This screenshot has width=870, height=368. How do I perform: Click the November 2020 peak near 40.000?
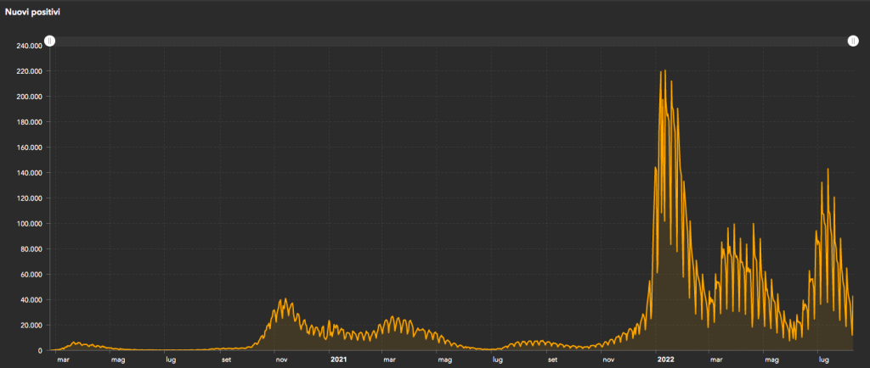[x=285, y=300]
